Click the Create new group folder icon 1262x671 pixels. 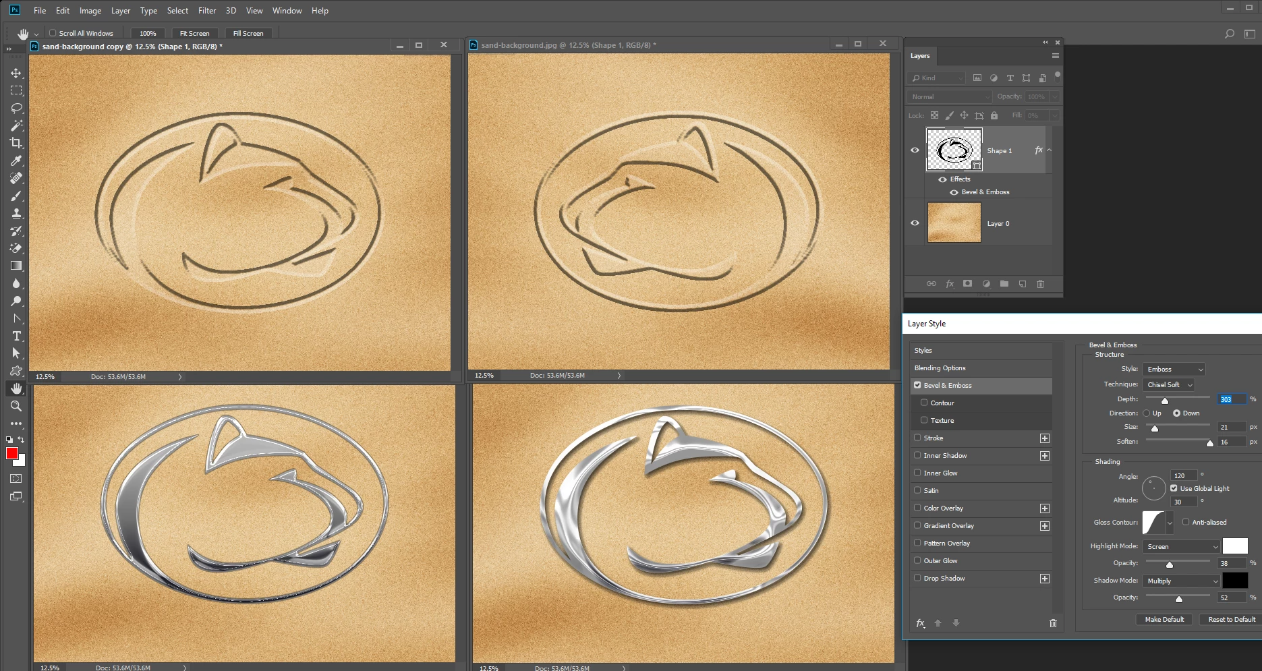point(1004,284)
